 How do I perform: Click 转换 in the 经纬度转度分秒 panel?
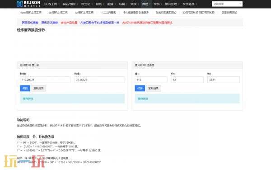click(x=25, y=88)
